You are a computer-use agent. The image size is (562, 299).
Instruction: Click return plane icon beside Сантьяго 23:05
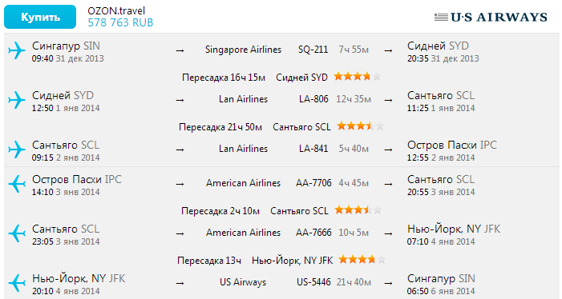pos(17,233)
